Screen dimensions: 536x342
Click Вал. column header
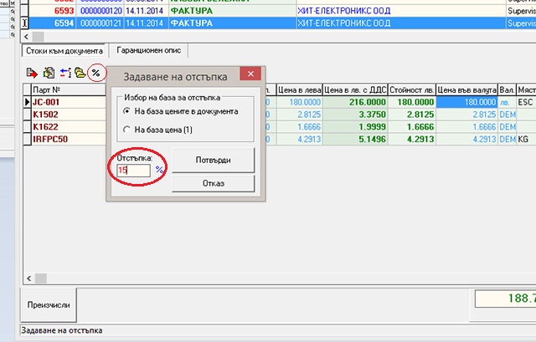tap(507, 89)
